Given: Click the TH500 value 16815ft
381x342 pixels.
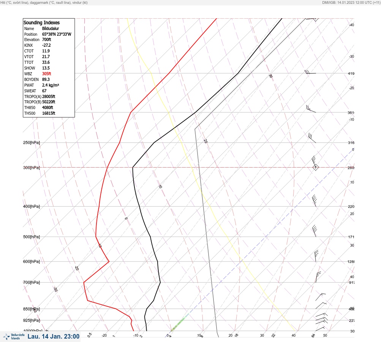Looking at the screenshot, I should [49, 113].
